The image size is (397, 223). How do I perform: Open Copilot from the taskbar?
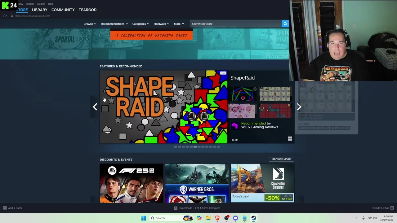[x=199, y=218]
